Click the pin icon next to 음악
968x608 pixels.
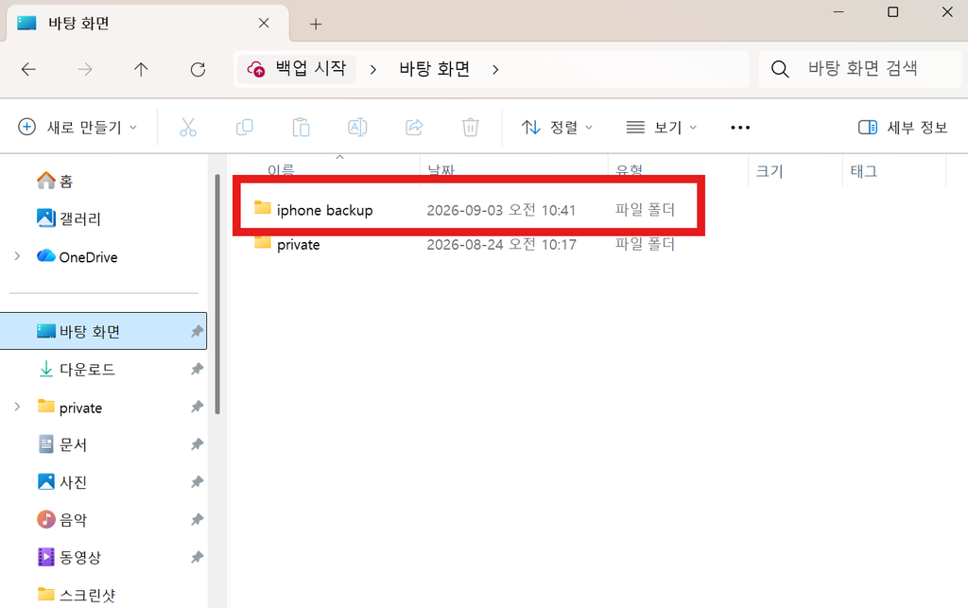point(197,520)
